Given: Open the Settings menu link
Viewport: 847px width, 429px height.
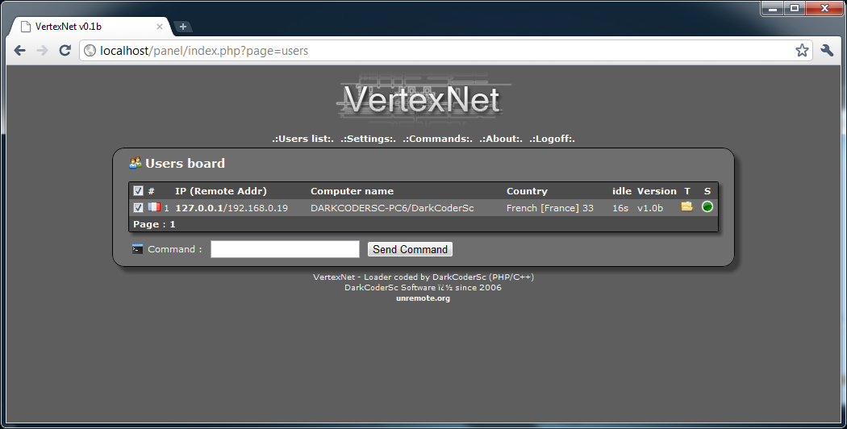Looking at the screenshot, I should [368, 139].
